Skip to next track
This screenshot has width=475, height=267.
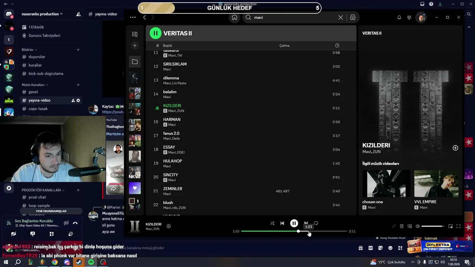[x=306, y=223]
